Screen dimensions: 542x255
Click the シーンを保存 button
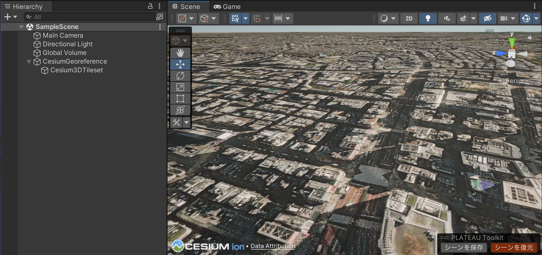click(464, 247)
